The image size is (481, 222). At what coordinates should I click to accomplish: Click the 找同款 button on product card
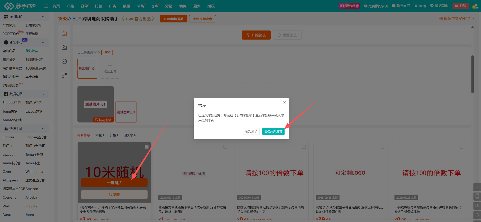click(114, 195)
